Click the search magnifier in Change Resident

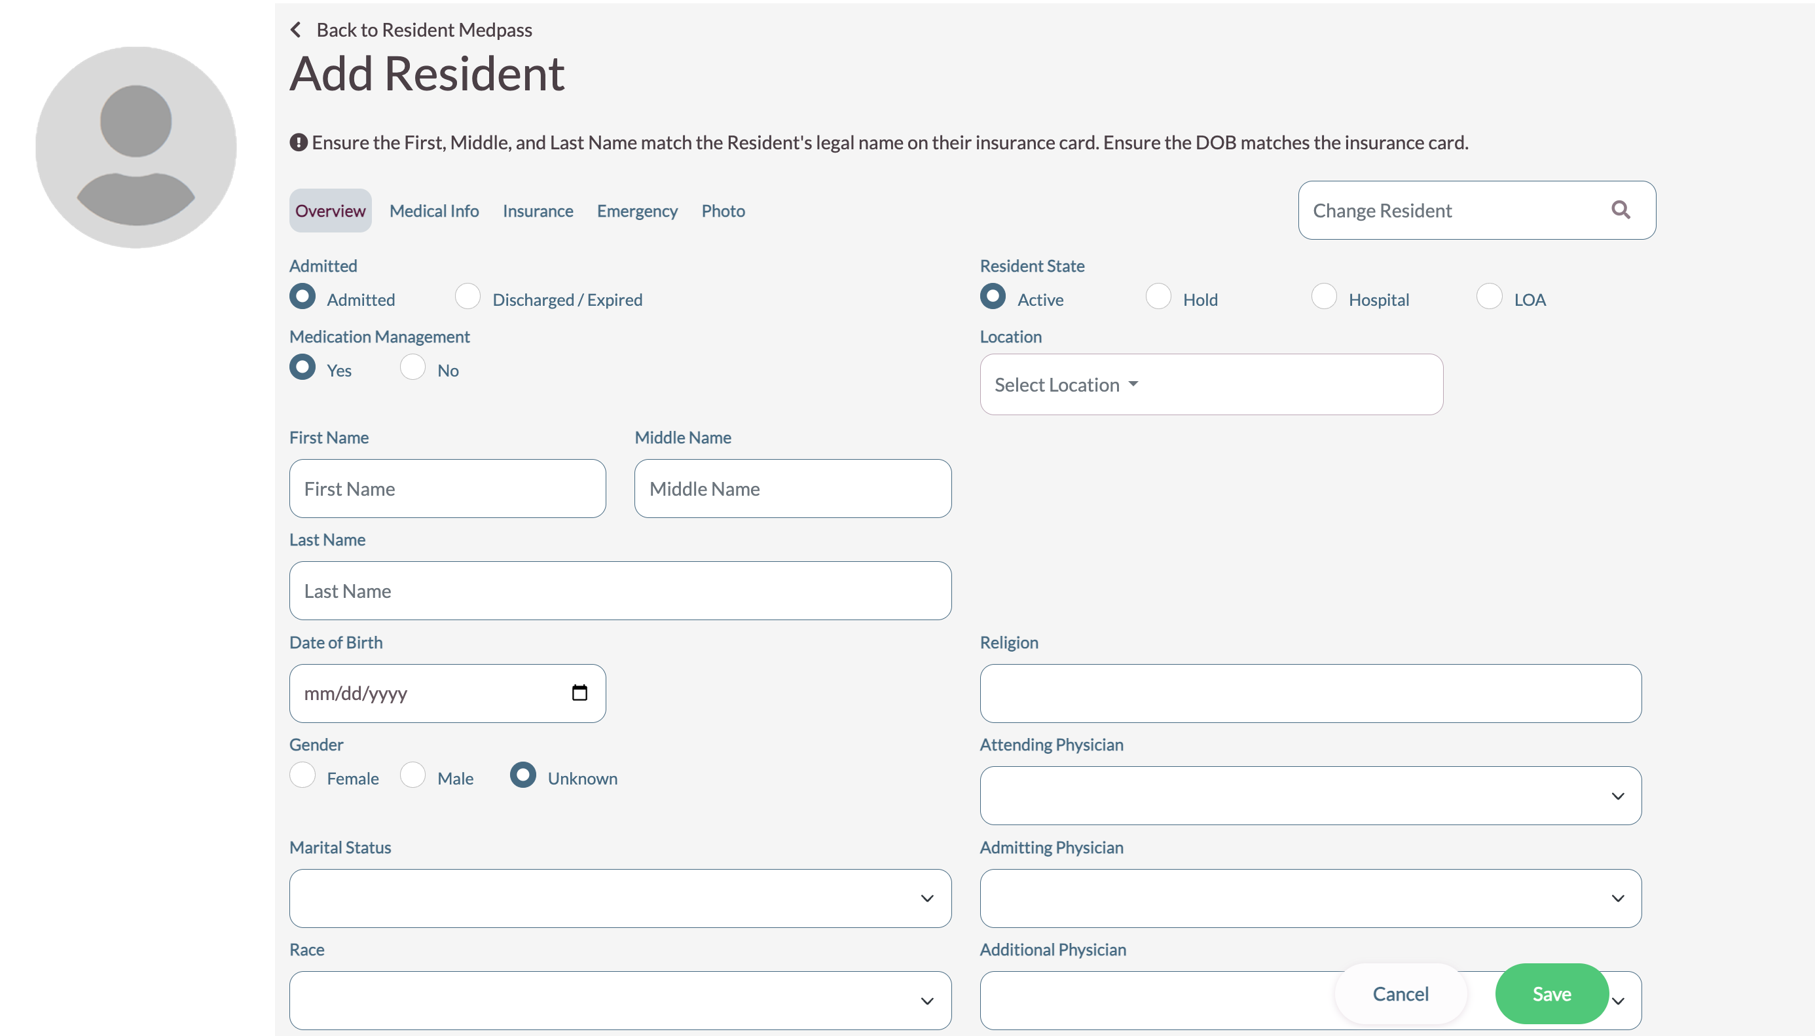pyautogui.click(x=1620, y=210)
